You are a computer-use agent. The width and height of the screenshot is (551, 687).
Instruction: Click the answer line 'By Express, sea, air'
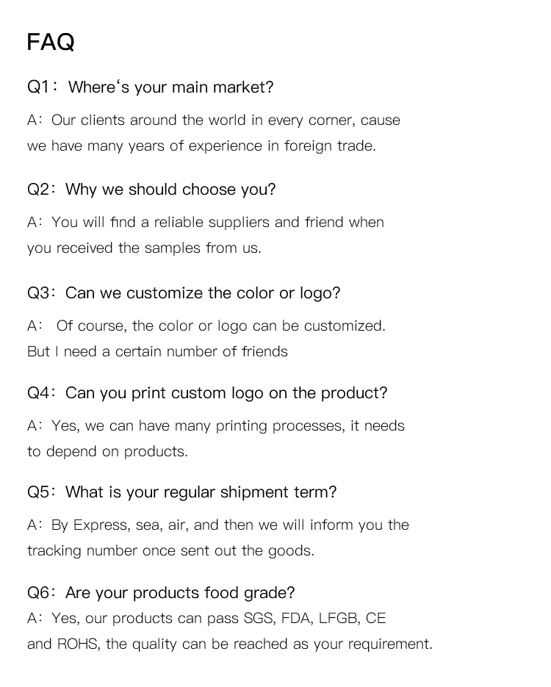coord(218,525)
